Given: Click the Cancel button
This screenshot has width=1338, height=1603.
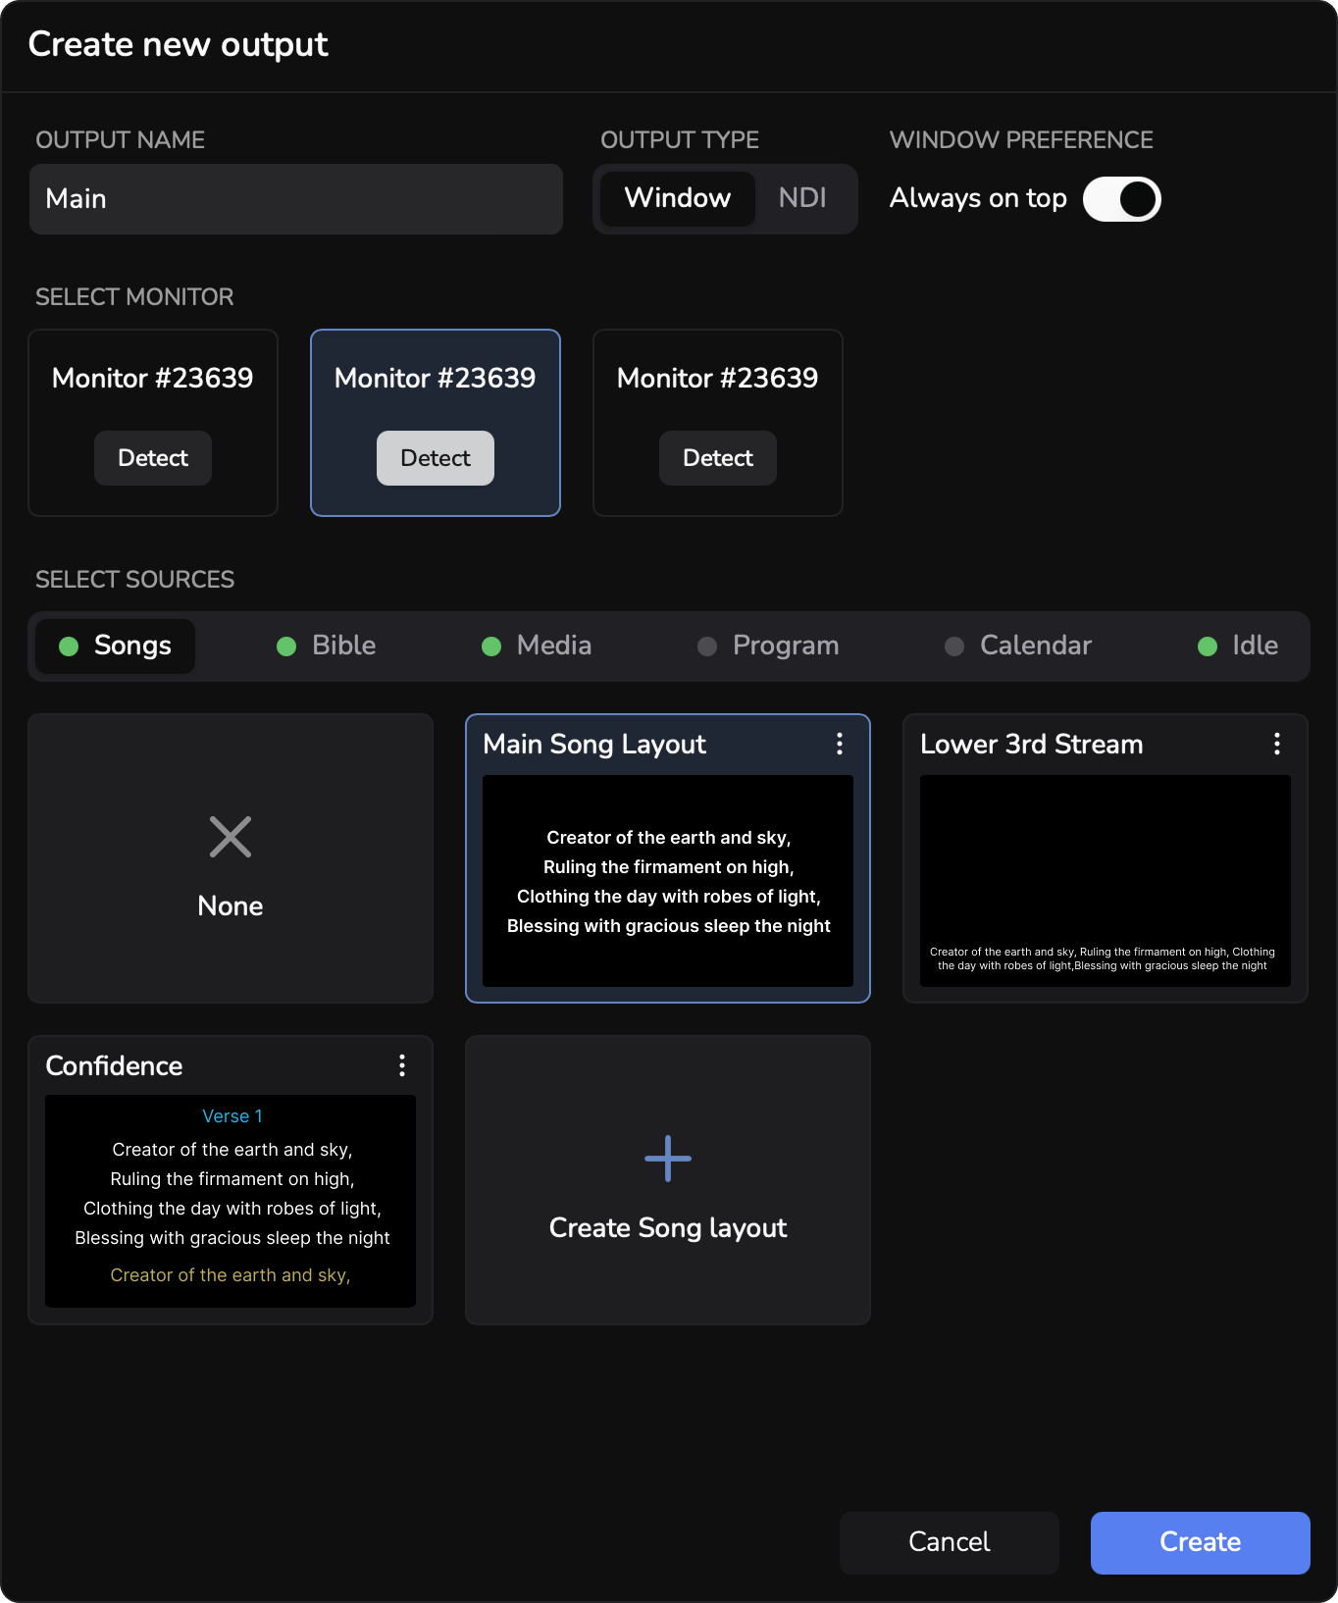Looking at the screenshot, I should (x=950, y=1542).
